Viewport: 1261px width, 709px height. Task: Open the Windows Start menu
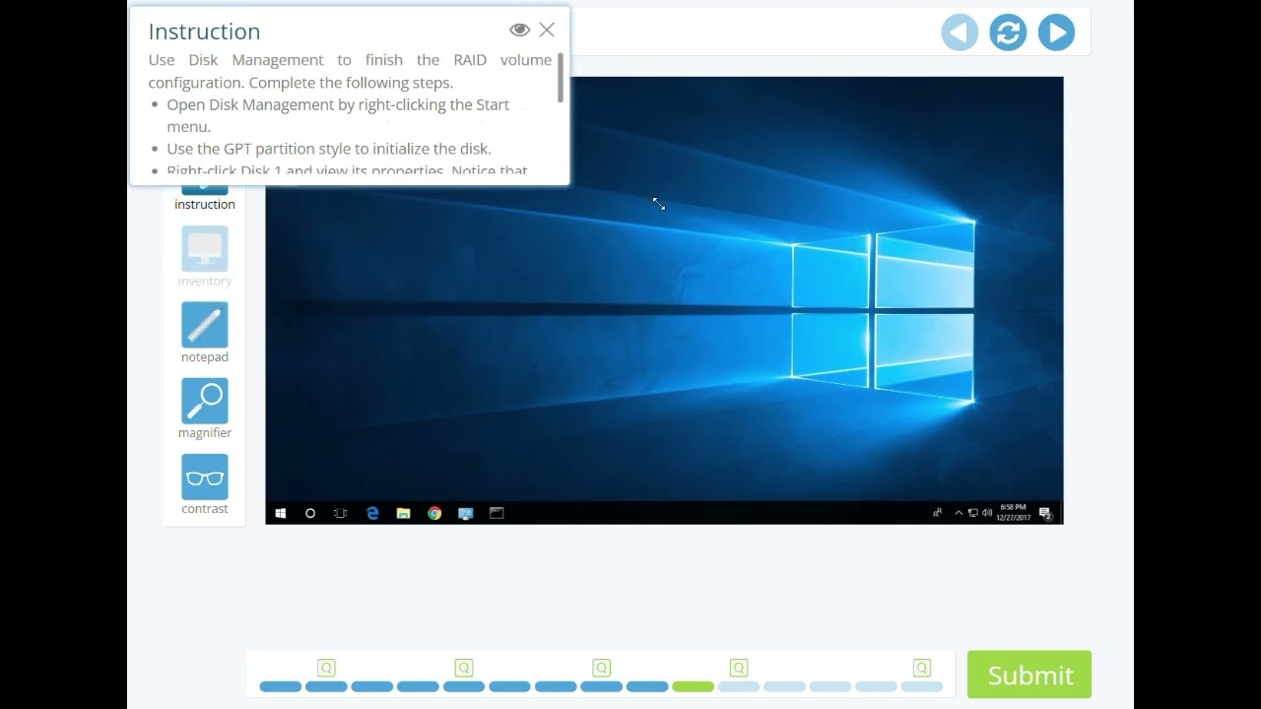pyautogui.click(x=281, y=513)
